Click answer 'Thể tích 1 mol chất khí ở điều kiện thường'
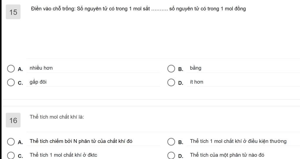Image resolution: width=300 pixels, height=159 pixels. [x=238, y=141]
